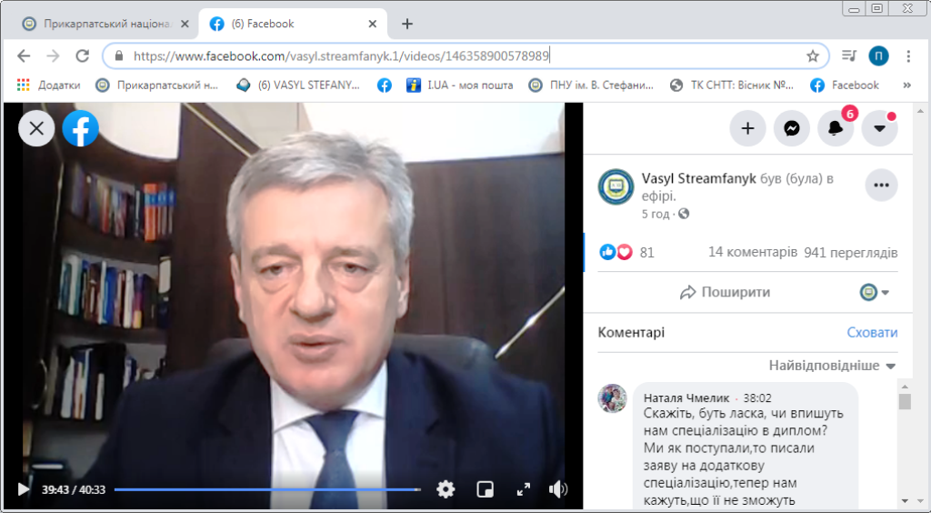Mute the video volume speaker icon
This screenshot has height=513, width=931.
tap(558, 489)
